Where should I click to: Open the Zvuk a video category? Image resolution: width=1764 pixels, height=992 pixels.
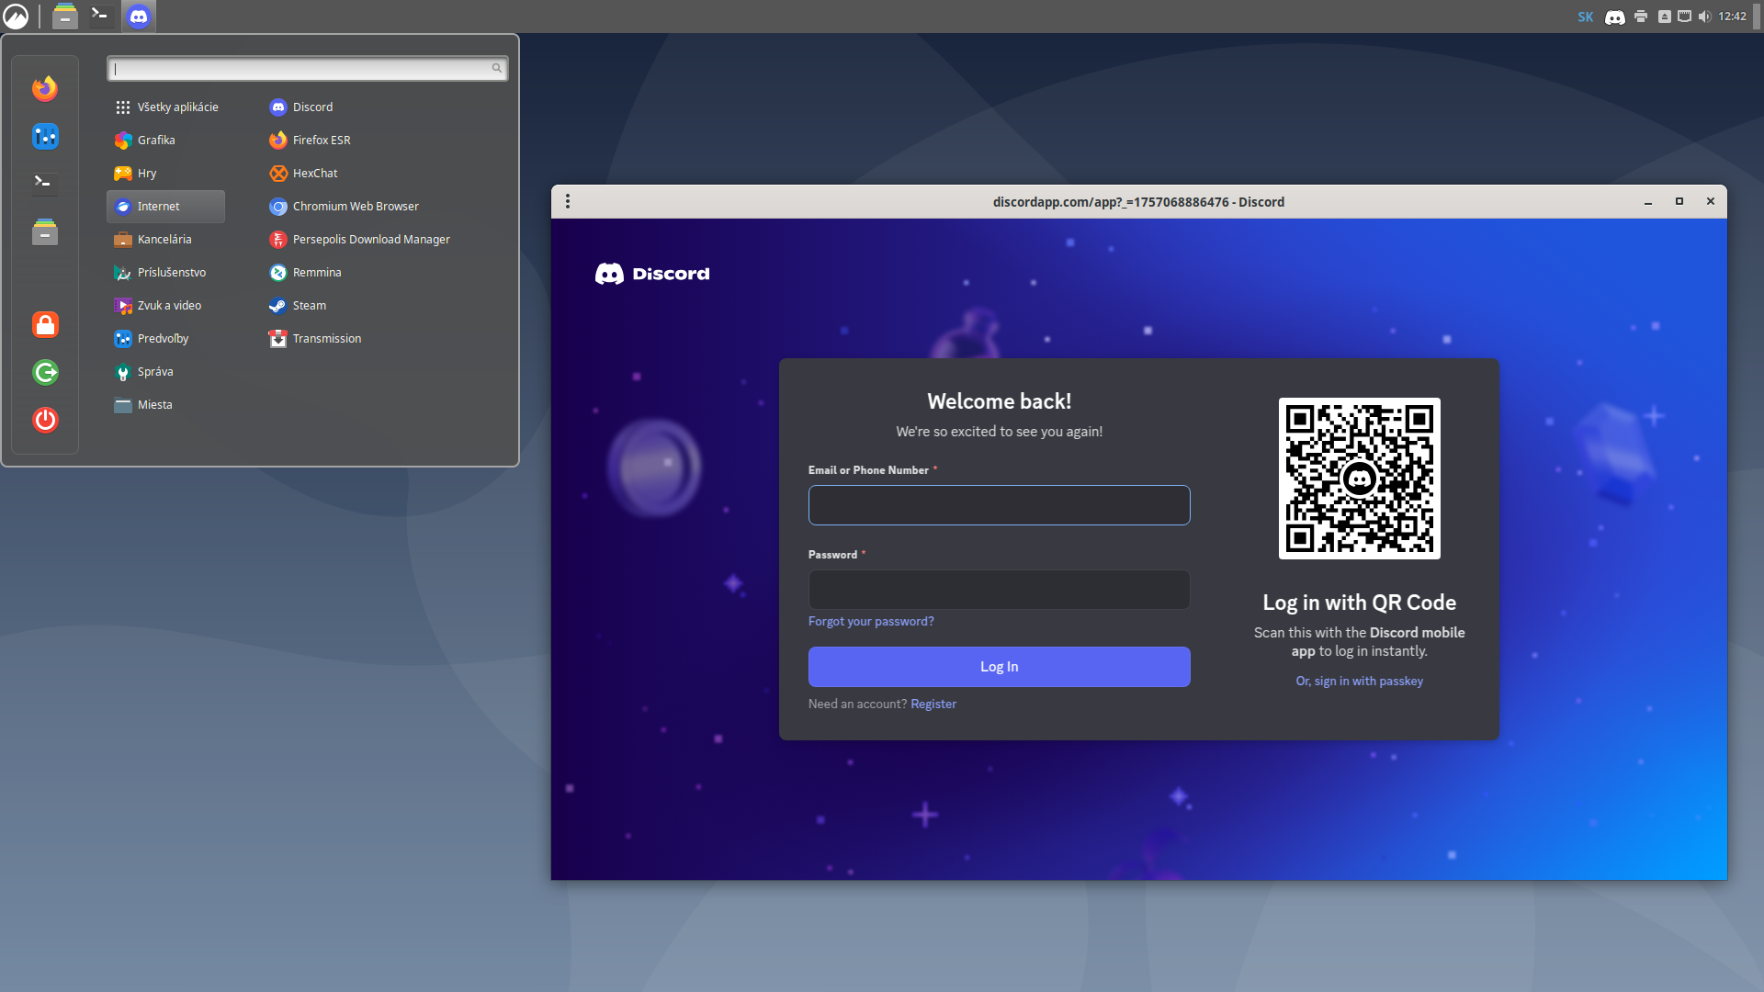[x=166, y=306]
